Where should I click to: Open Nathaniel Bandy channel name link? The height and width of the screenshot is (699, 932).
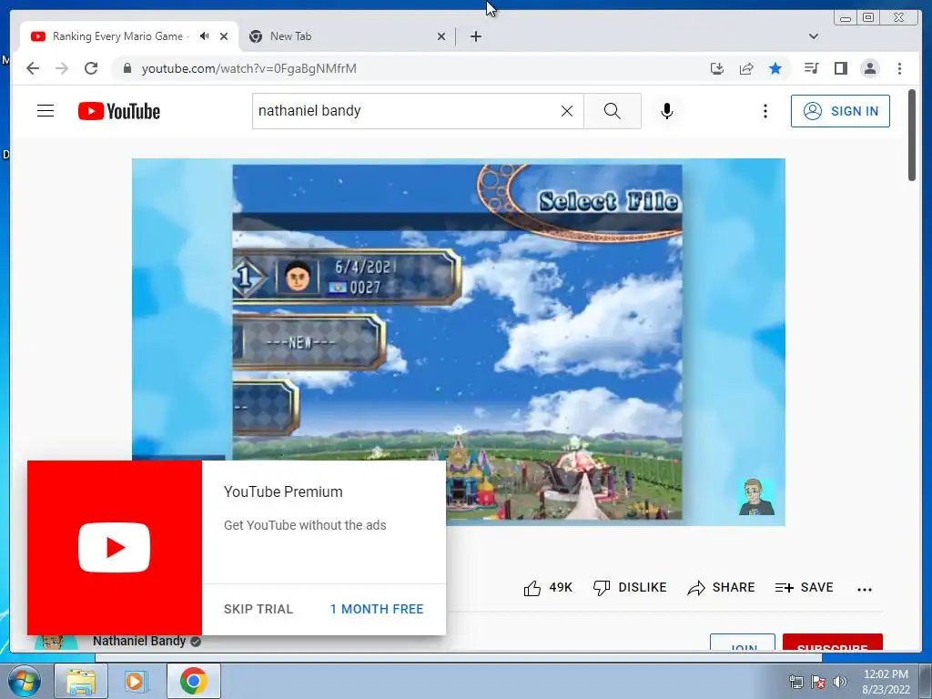(x=139, y=641)
